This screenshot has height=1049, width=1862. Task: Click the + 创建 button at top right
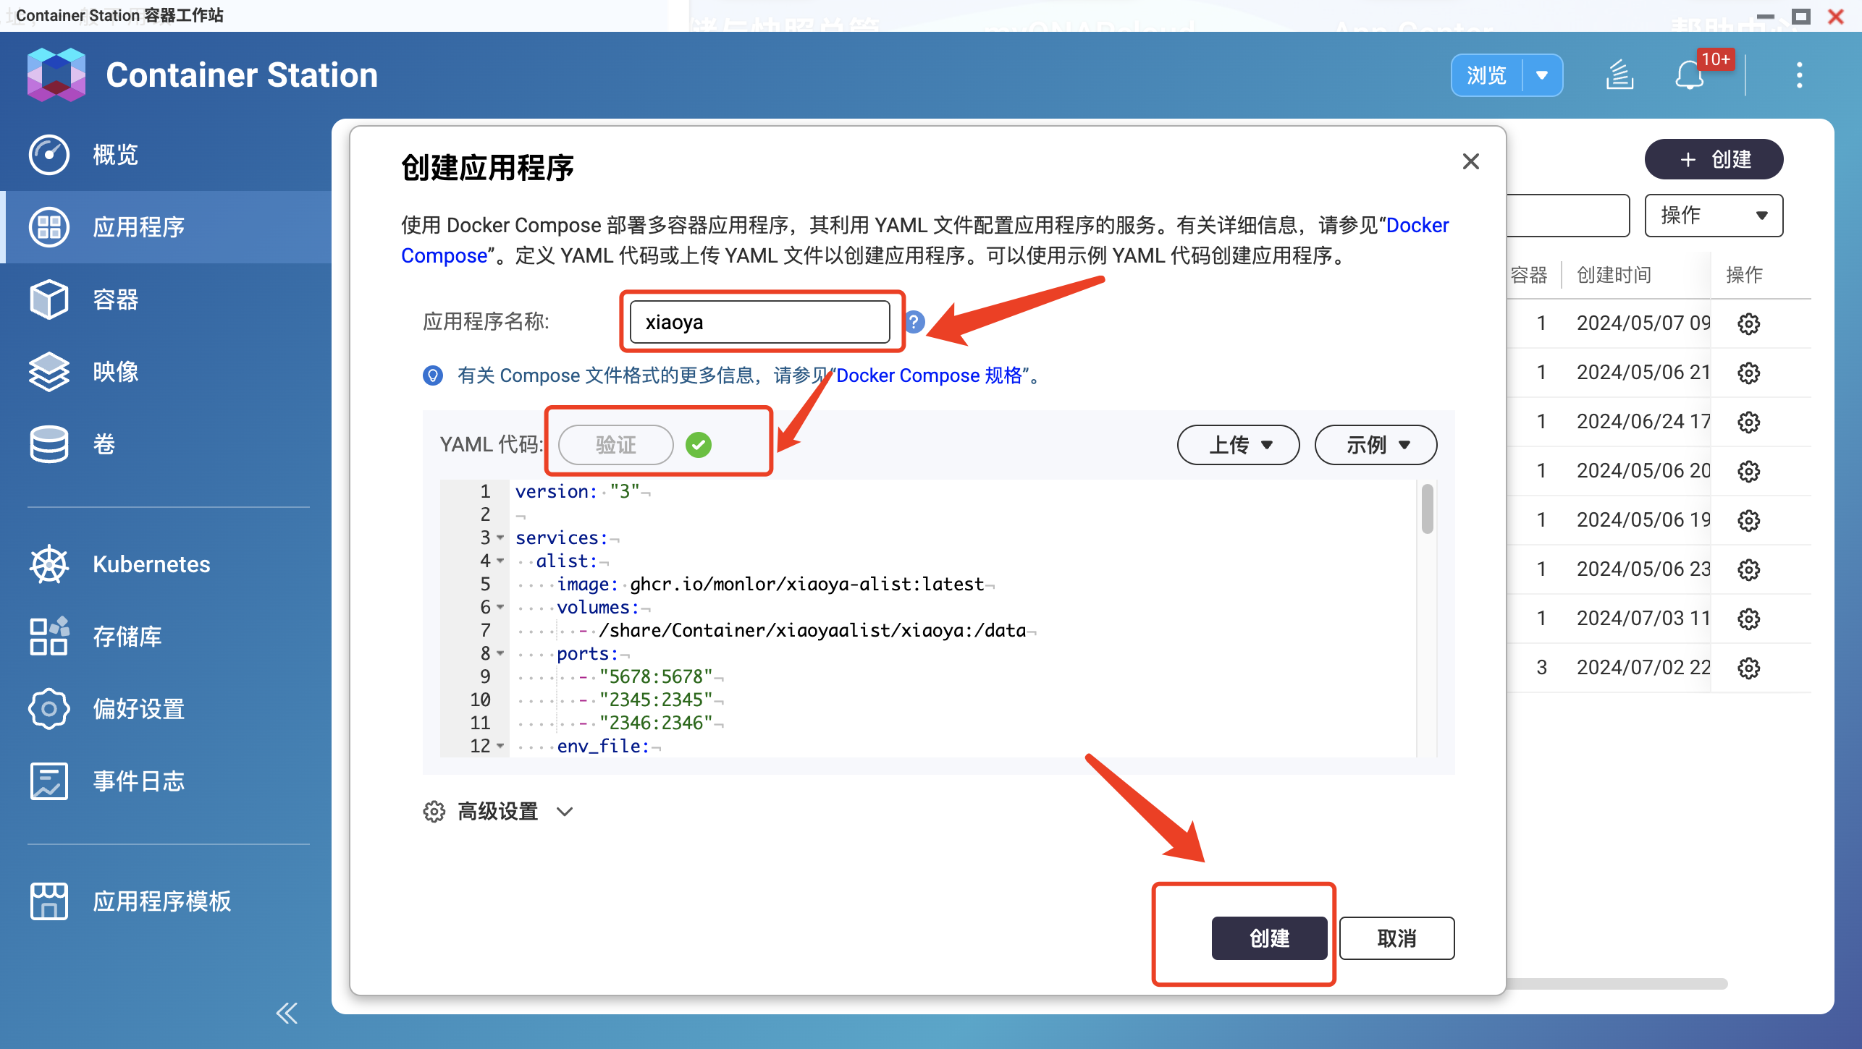(x=1714, y=159)
